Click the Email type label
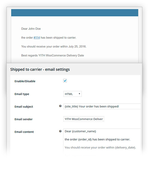This screenshot has height=173, width=155. (x=22, y=94)
